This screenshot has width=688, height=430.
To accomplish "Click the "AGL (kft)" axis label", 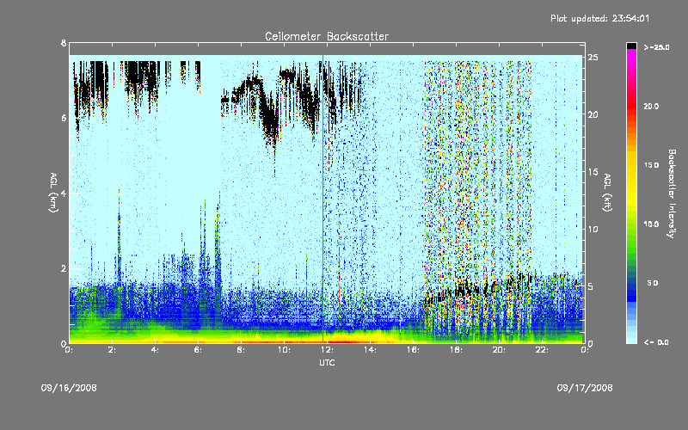I will point(608,193).
